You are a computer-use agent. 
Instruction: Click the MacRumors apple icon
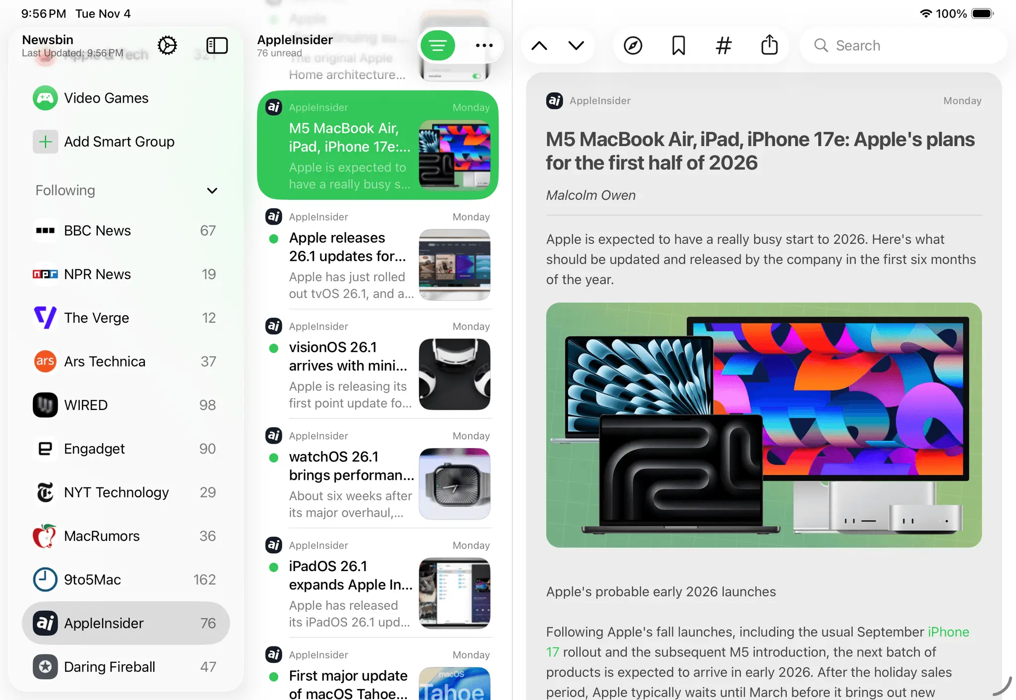45,536
